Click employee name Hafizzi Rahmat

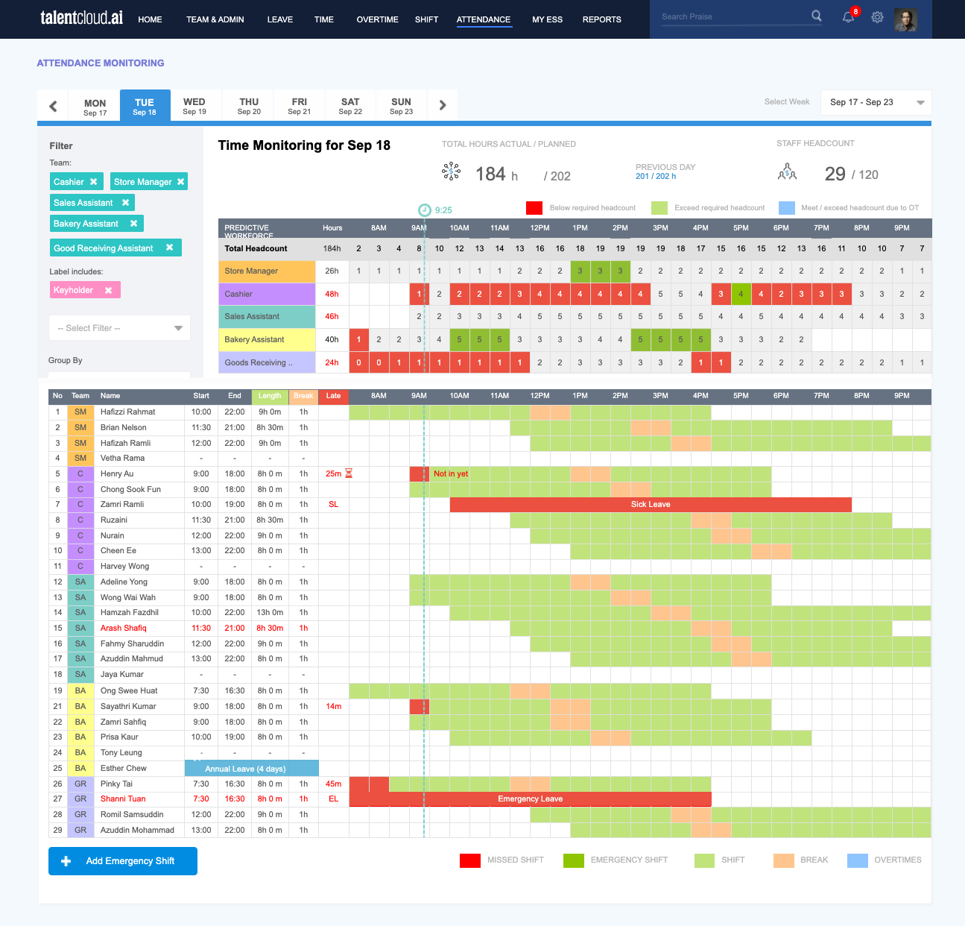click(x=128, y=412)
